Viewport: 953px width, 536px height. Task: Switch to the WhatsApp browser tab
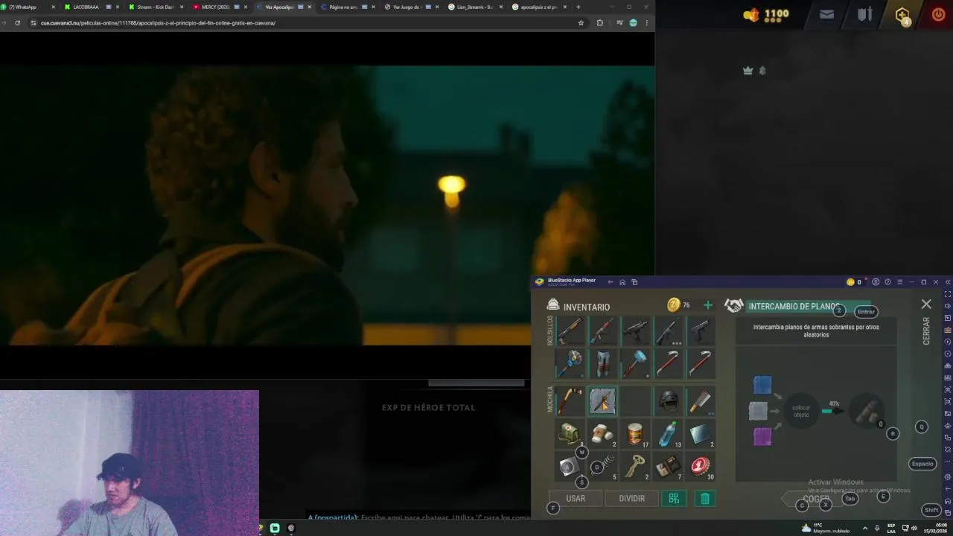[28, 7]
